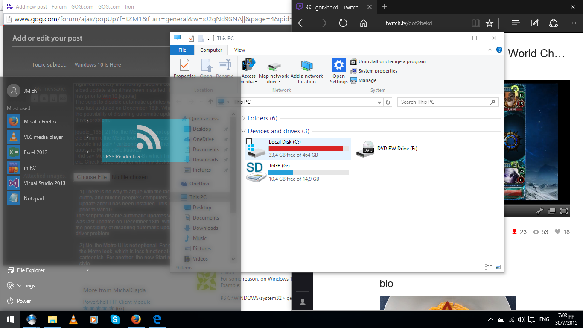Switch Explorer to large icons view
This screenshot has width=583, height=328.
pyautogui.click(x=497, y=267)
